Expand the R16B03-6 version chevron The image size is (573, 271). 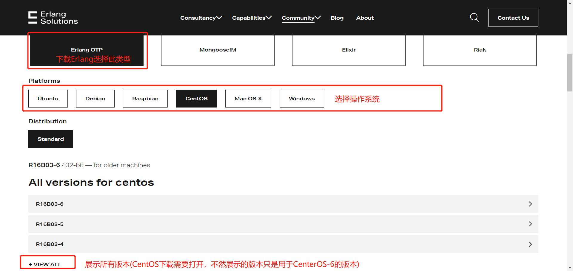tap(530, 204)
